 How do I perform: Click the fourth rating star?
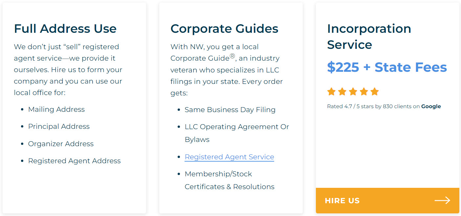[364, 91]
